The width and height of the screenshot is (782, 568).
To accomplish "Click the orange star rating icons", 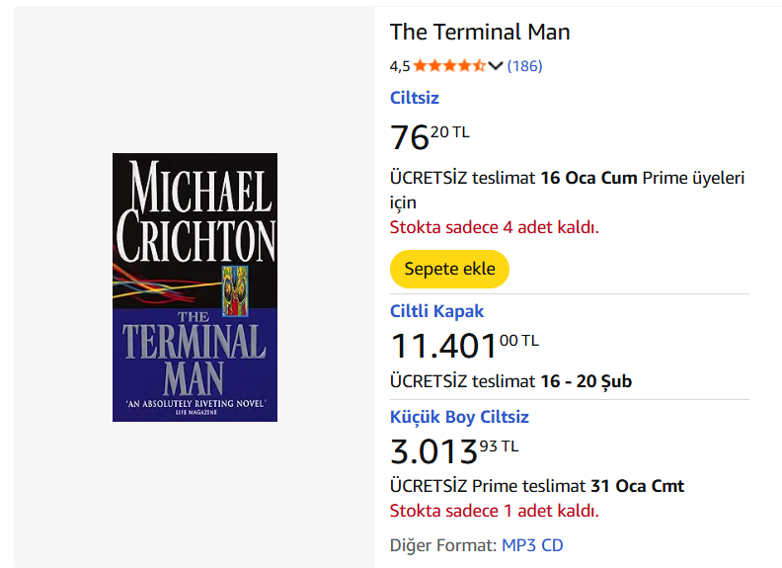I will 449,66.
